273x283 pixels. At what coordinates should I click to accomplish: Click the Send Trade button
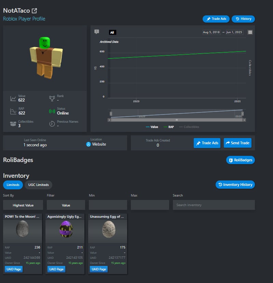click(x=237, y=143)
